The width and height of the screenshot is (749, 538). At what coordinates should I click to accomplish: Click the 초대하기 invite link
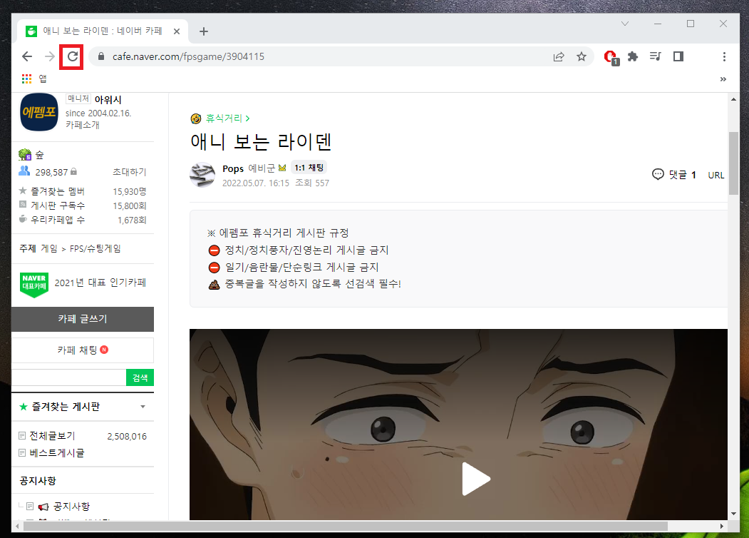[129, 172]
